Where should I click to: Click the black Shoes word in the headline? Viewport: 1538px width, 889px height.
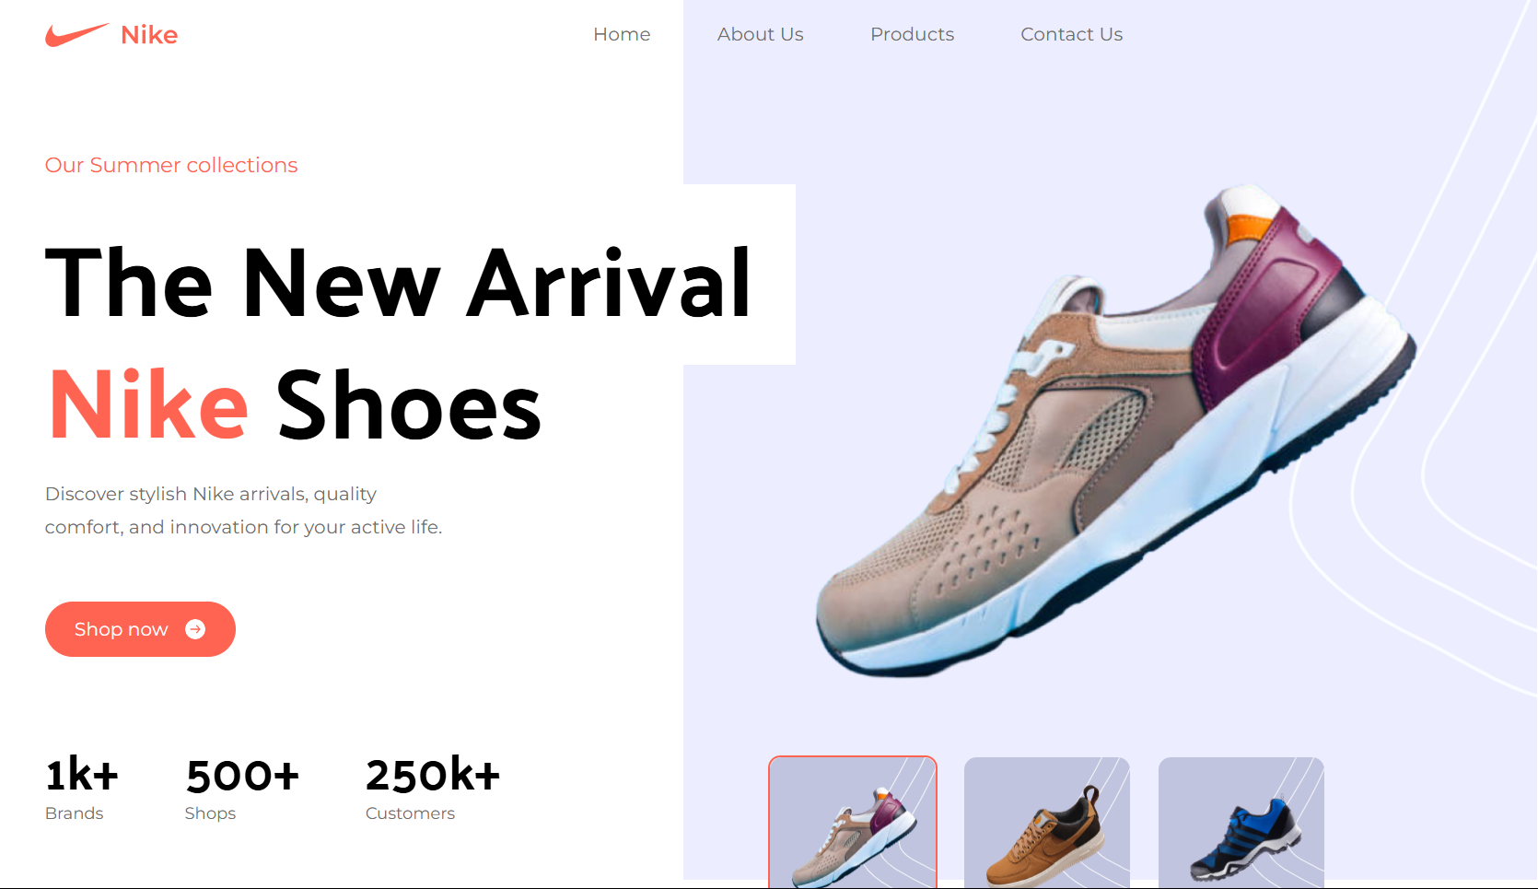[x=409, y=405]
